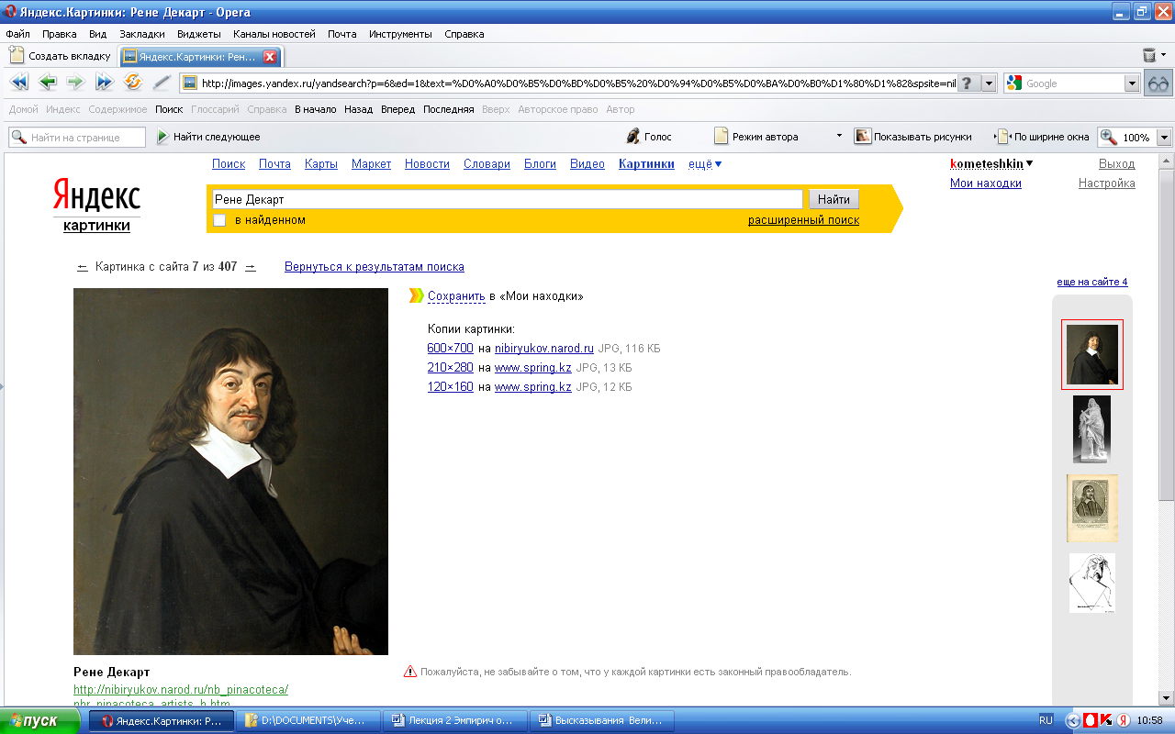Open the nibiryukov.narod.ru link
The width and height of the screenshot is (1175, 734).
(x=544, y=349)
